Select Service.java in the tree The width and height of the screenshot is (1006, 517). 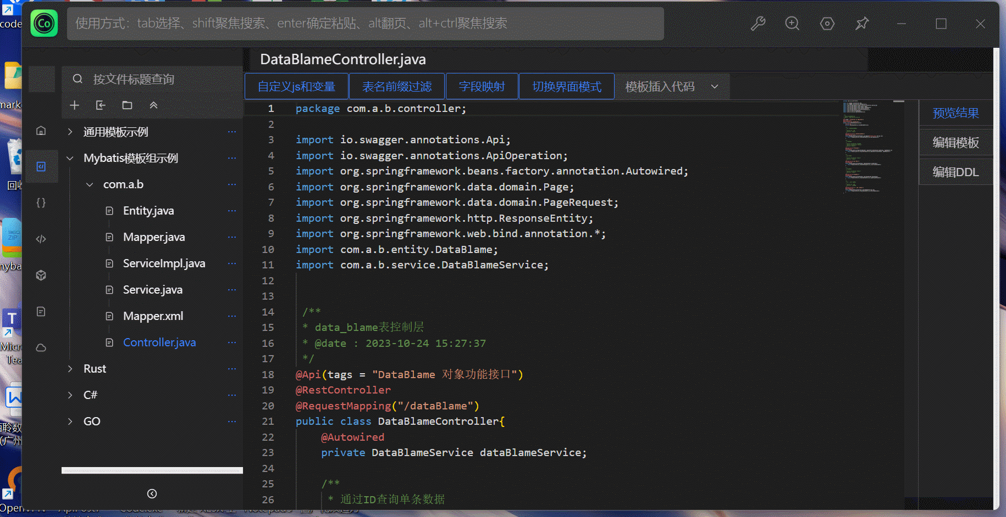[153, 290]
